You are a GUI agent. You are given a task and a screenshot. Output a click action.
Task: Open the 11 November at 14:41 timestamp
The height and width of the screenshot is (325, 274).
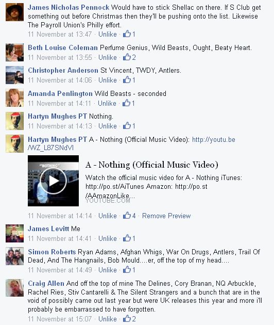pyautogui.click(x=60, y=238)
